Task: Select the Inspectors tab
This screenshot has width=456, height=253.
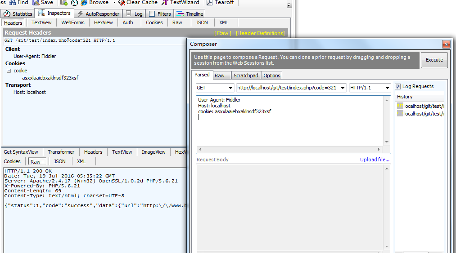Action: point(54,13)
